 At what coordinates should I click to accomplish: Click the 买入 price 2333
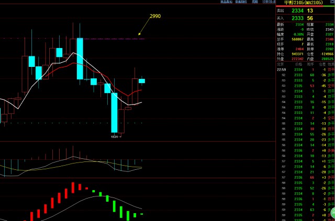(x=297, y=18)
